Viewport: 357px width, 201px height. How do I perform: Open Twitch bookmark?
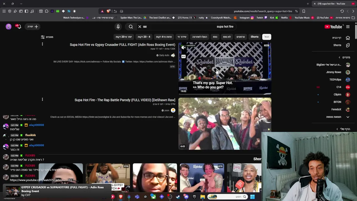(x=261, y=18)
